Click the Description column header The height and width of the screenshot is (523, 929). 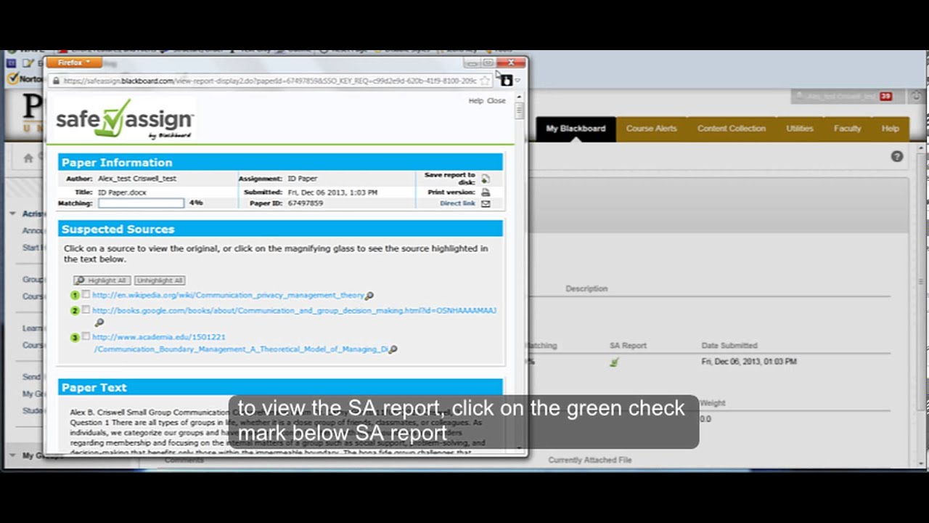tap(586, 288)
